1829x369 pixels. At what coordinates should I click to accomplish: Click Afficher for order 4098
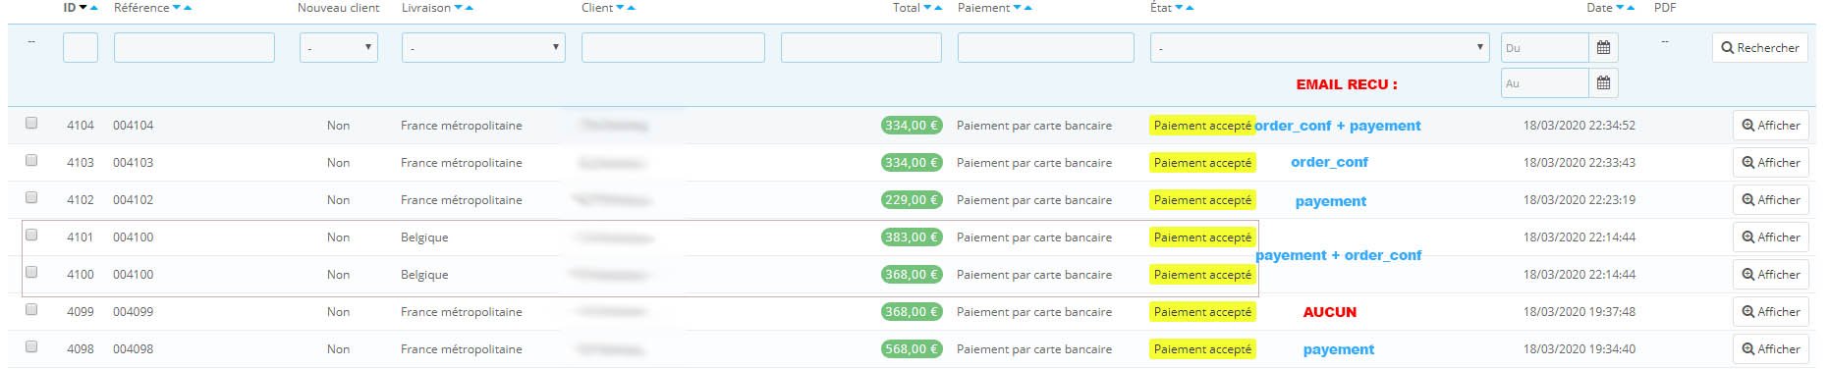(1771, 349)
